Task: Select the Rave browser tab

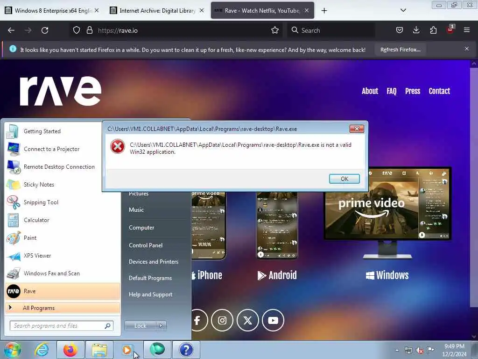Action: (x=262, y=11)
